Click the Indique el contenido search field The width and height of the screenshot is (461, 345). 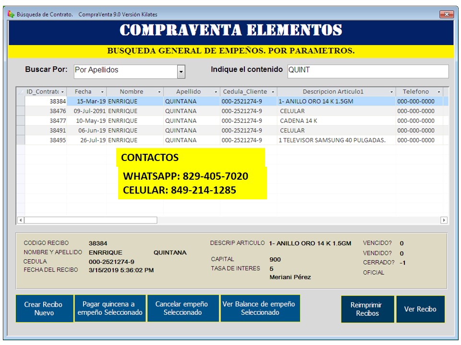click(x=368, y=71)
